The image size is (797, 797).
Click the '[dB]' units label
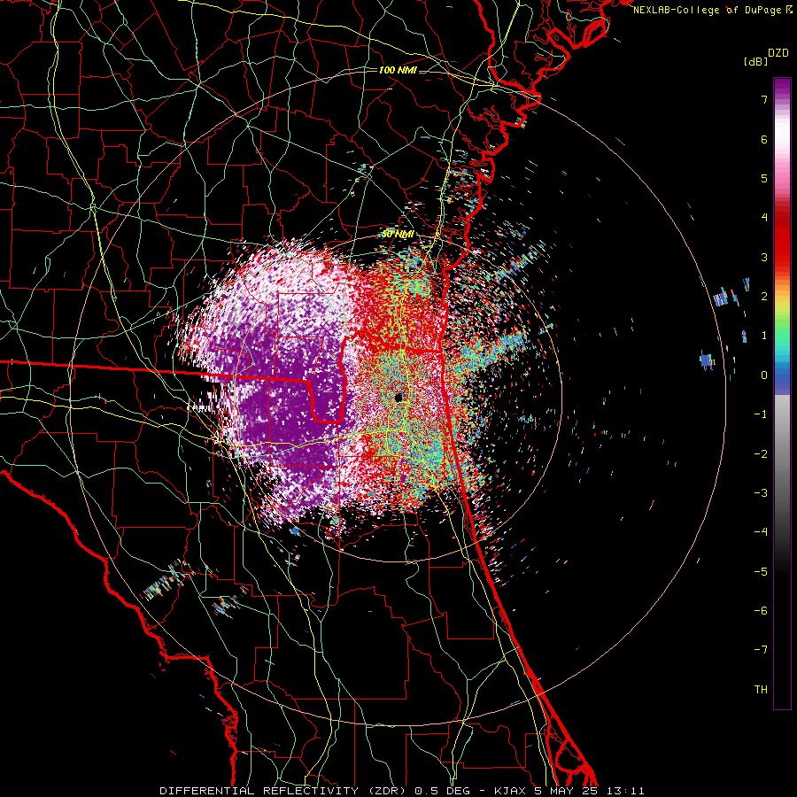click(755, 61)
